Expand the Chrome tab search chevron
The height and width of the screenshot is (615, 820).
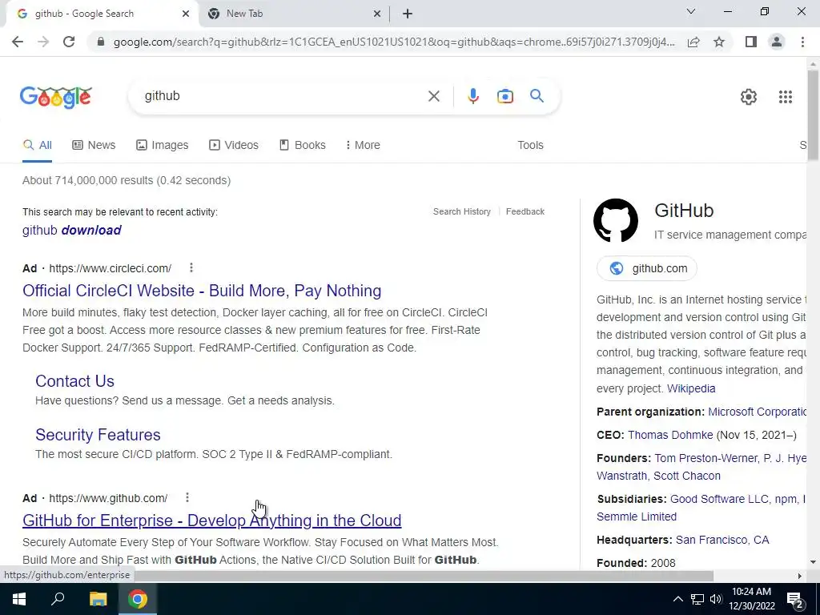pyautogui.click(x=691, y=11)
